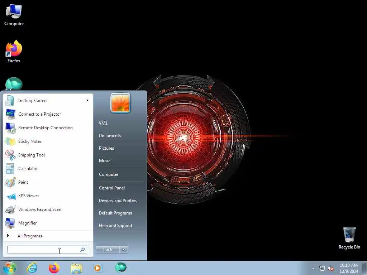Screen dimensions: 367x275
Task: Click the Snipping Tool scissors icon
Action: 10,155
